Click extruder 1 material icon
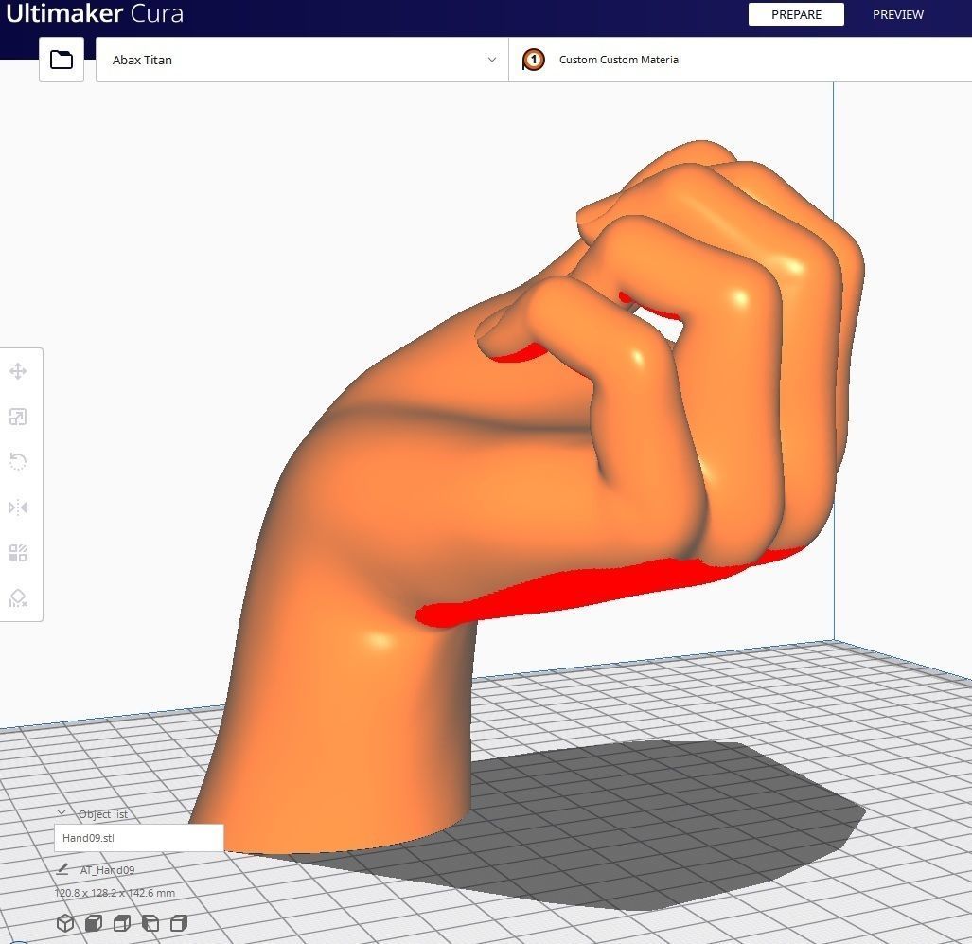 tap(533, 60)
